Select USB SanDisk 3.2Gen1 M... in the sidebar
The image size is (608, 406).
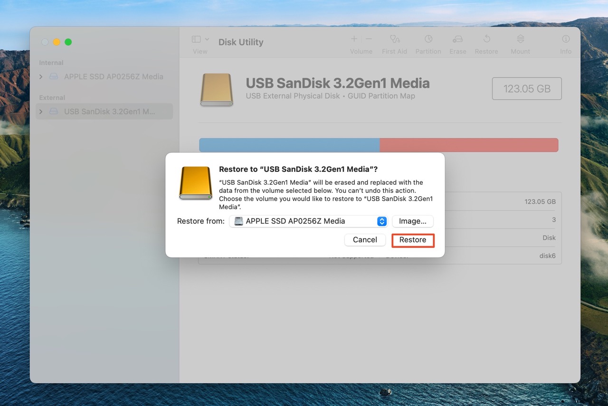104,112
